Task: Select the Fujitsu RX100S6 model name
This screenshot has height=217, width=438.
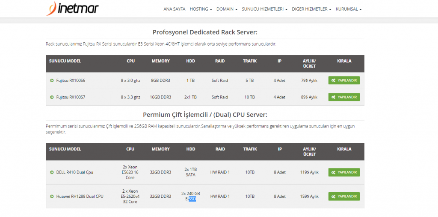Action: 71,81
